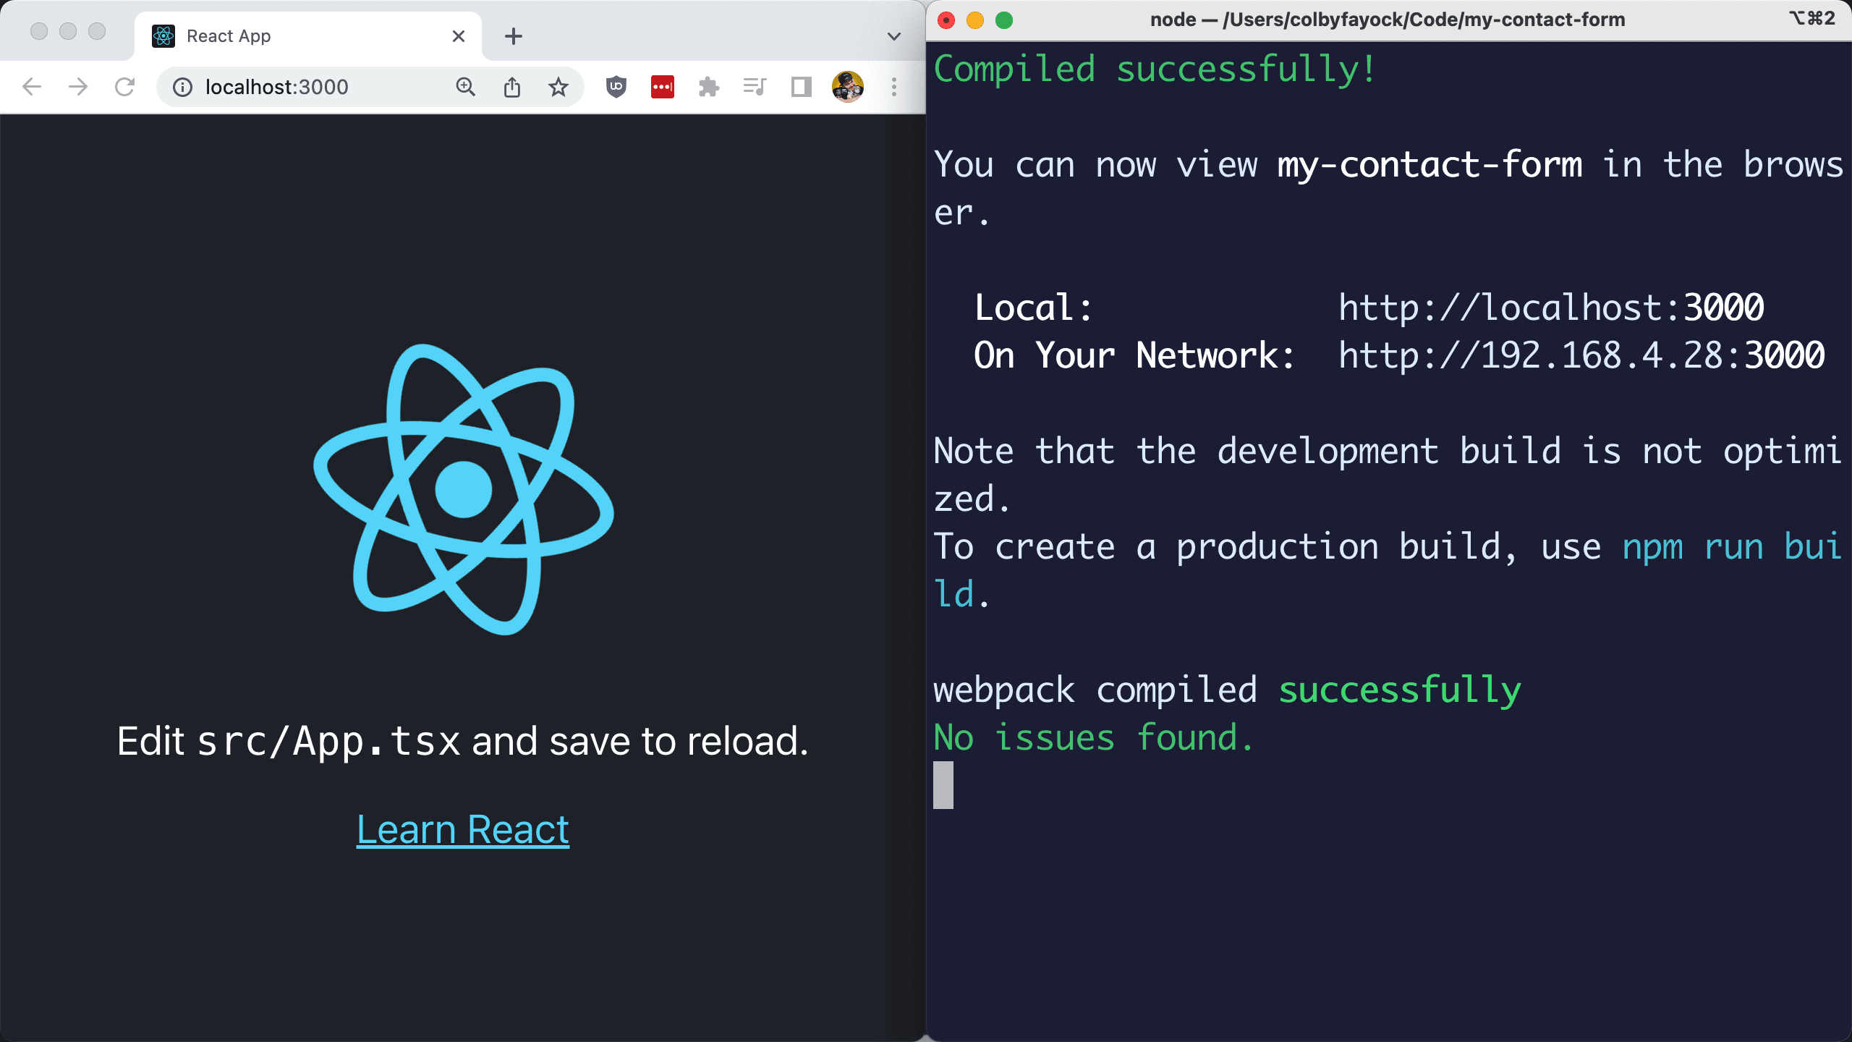
Task: Expand the tab search chevron
Action: click(x=893, y=36)
